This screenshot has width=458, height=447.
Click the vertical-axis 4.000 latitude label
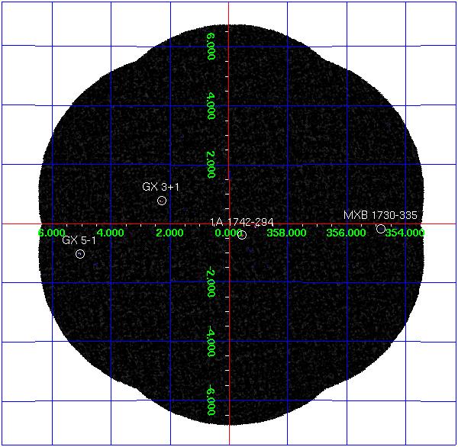[x=211, y=106]
